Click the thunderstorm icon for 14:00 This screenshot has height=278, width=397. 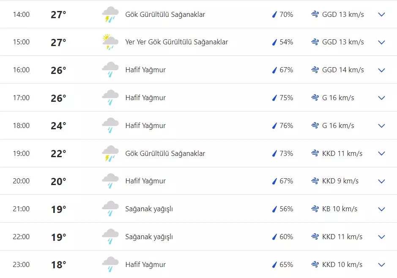110,14
